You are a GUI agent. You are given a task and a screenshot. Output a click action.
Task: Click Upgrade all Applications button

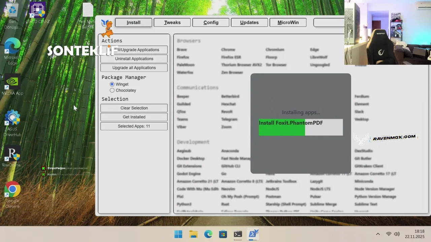tap(134, 68)
